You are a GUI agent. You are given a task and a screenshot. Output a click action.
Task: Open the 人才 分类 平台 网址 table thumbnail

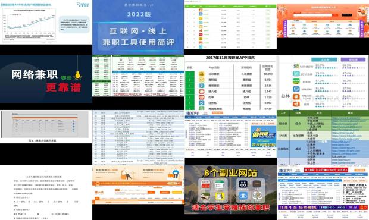(323, 137)
